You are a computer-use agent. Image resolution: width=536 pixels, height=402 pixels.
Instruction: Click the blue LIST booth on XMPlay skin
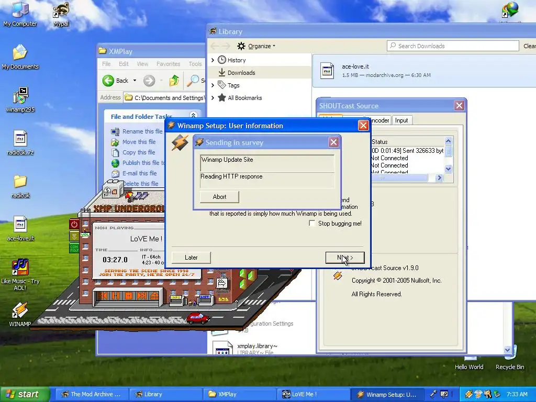click(205, 300)
